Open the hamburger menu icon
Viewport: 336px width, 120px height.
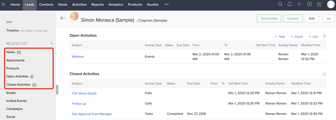click(x=3, y=4)
